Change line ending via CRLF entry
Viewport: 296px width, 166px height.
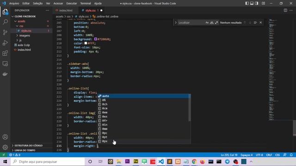coord(269,155)
